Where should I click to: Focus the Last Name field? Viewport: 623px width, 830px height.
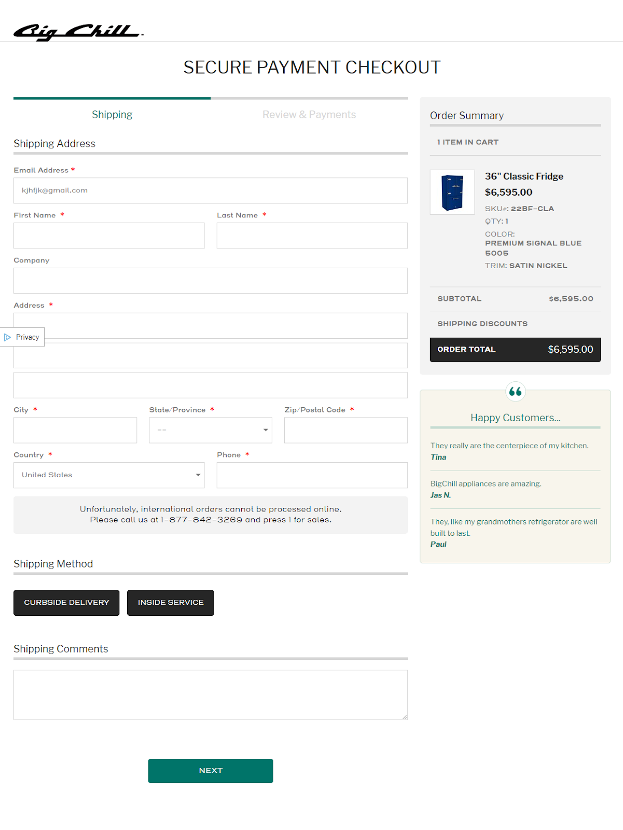click(312, 236)
